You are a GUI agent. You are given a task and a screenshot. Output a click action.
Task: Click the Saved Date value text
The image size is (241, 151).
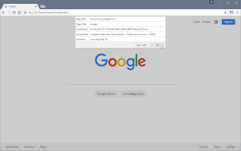point(119,29)
